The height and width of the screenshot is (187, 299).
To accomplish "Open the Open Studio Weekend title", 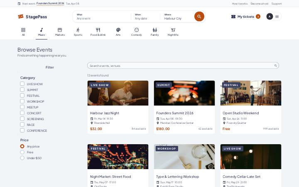I will (x=240, y=113).
